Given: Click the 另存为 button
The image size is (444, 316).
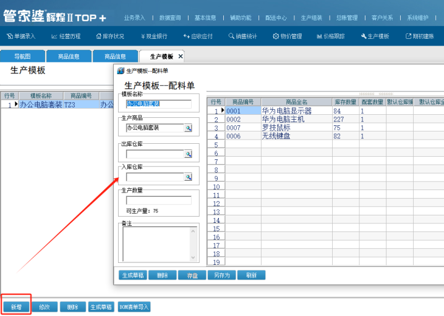Looking at the screenshot, I should (x=222, y=275).
